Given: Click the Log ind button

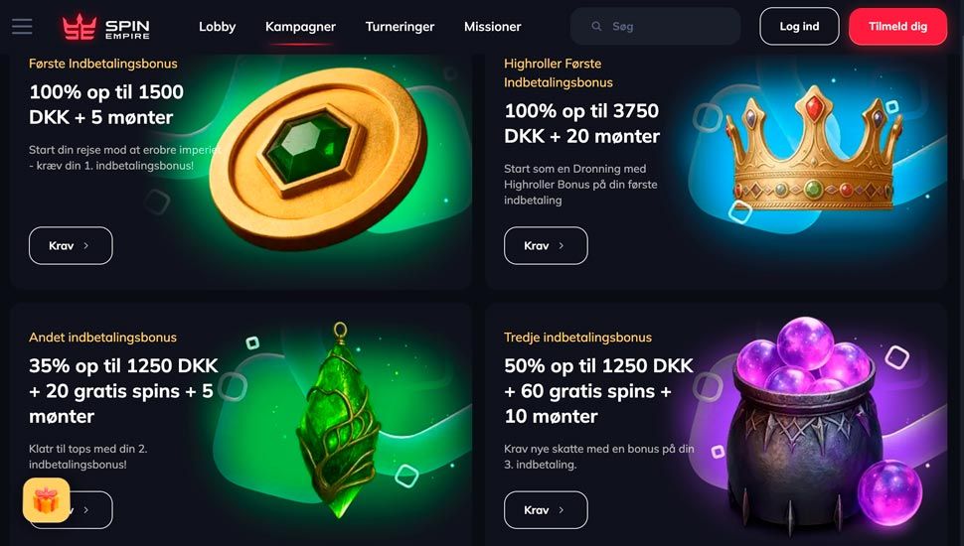Looking at the screenshot, I should (x=799, y=27).
